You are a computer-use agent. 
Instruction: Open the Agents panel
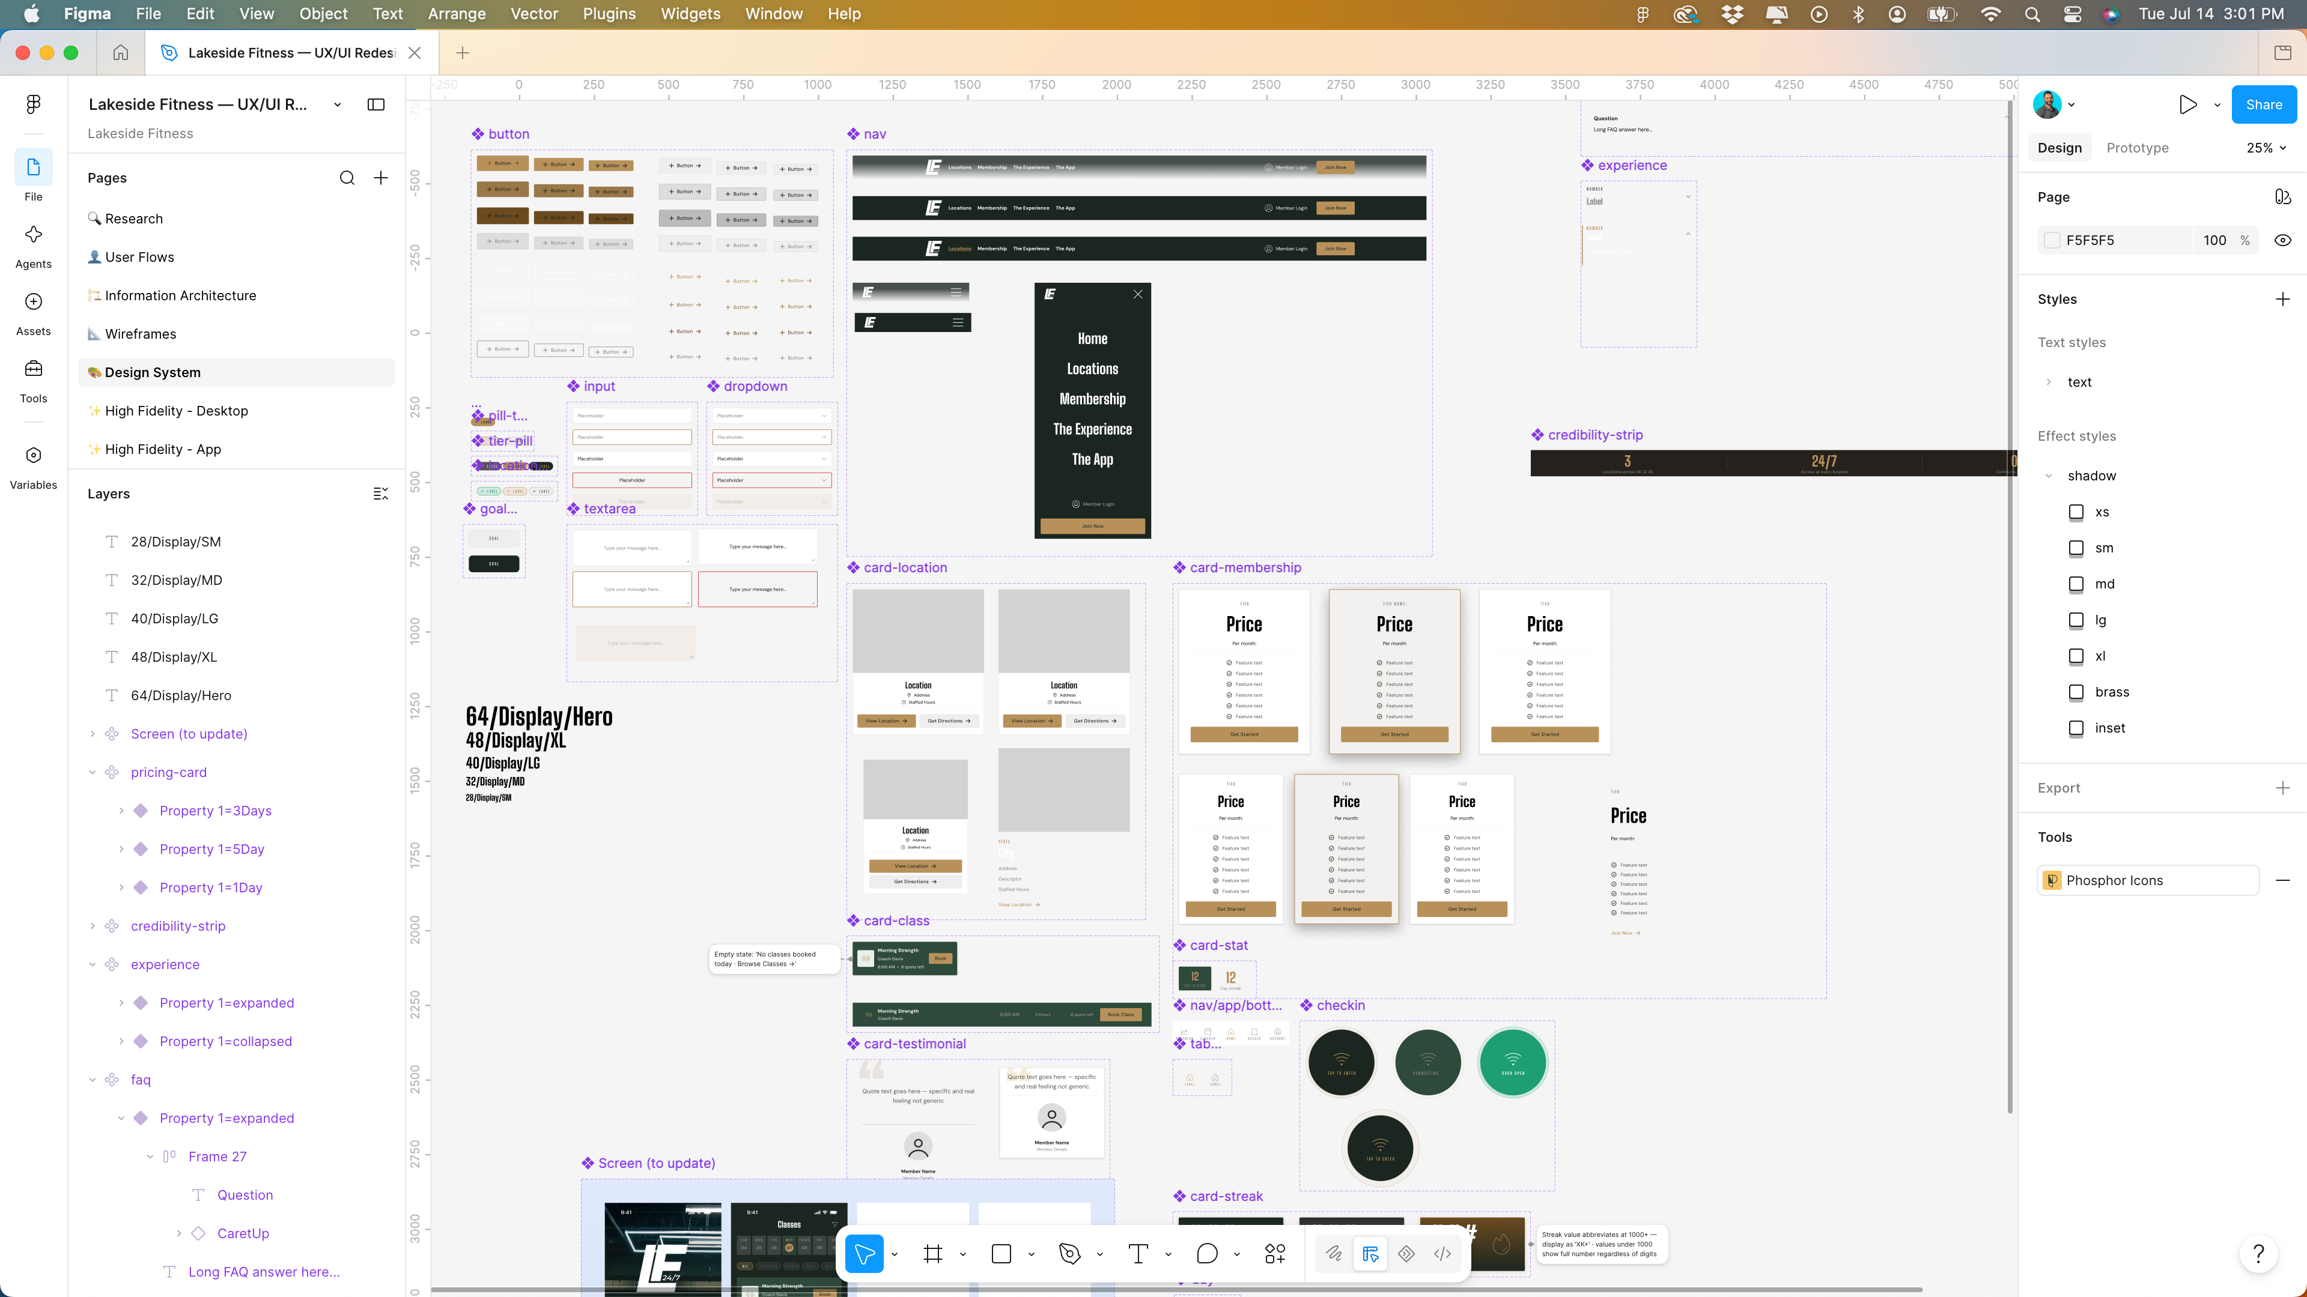coord(33,235)
